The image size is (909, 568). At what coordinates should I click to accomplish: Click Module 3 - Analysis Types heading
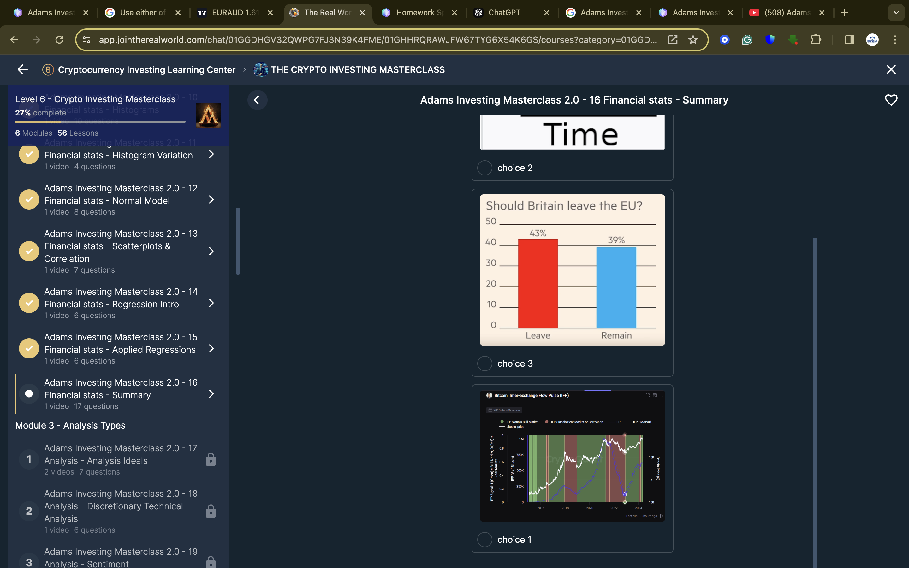coord(70,425)
